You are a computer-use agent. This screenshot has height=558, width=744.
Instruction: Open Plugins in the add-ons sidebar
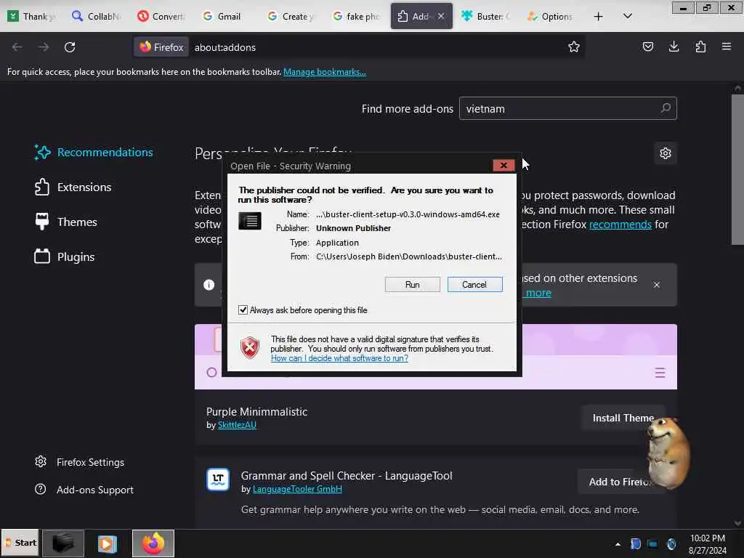click(x=65, y=256)
